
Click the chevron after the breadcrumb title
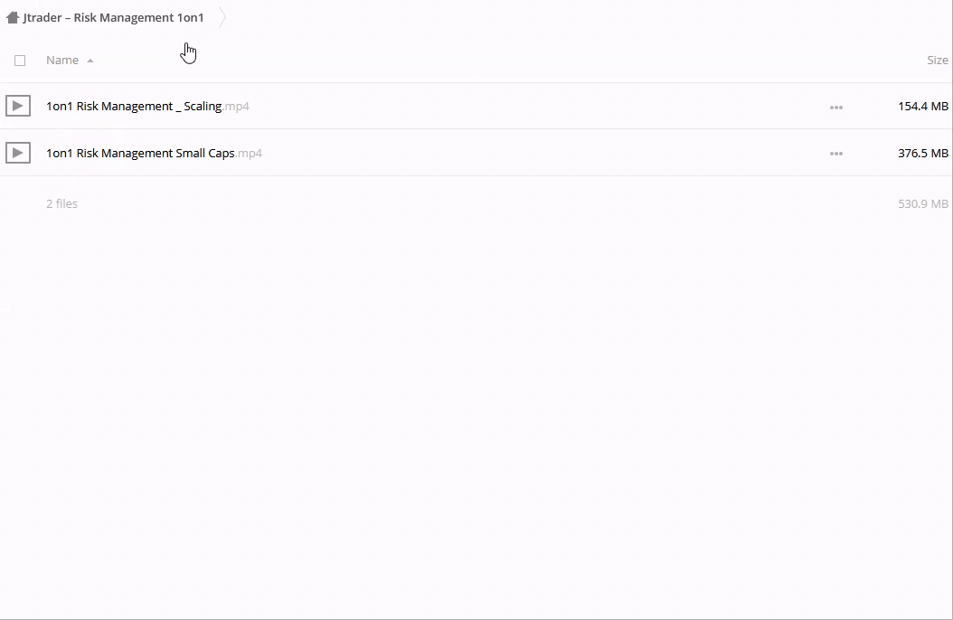point(222,18)
